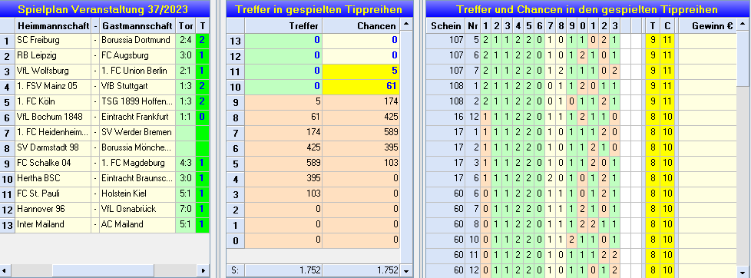Image resolution: width=751 pixels, height=278 pixels.
Task: Click the Tor column header
Action: click(185, 25)
